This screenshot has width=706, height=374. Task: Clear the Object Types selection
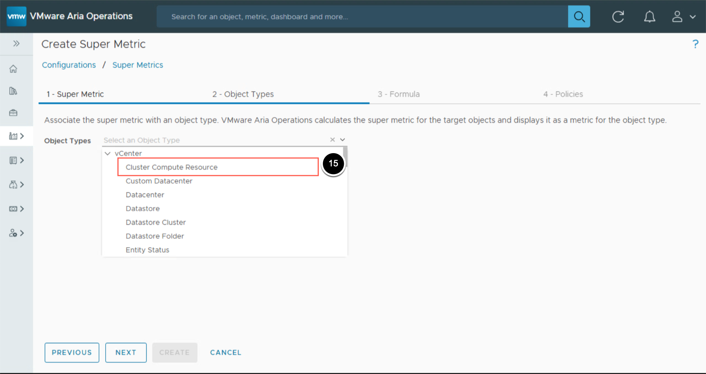[332, 140]
